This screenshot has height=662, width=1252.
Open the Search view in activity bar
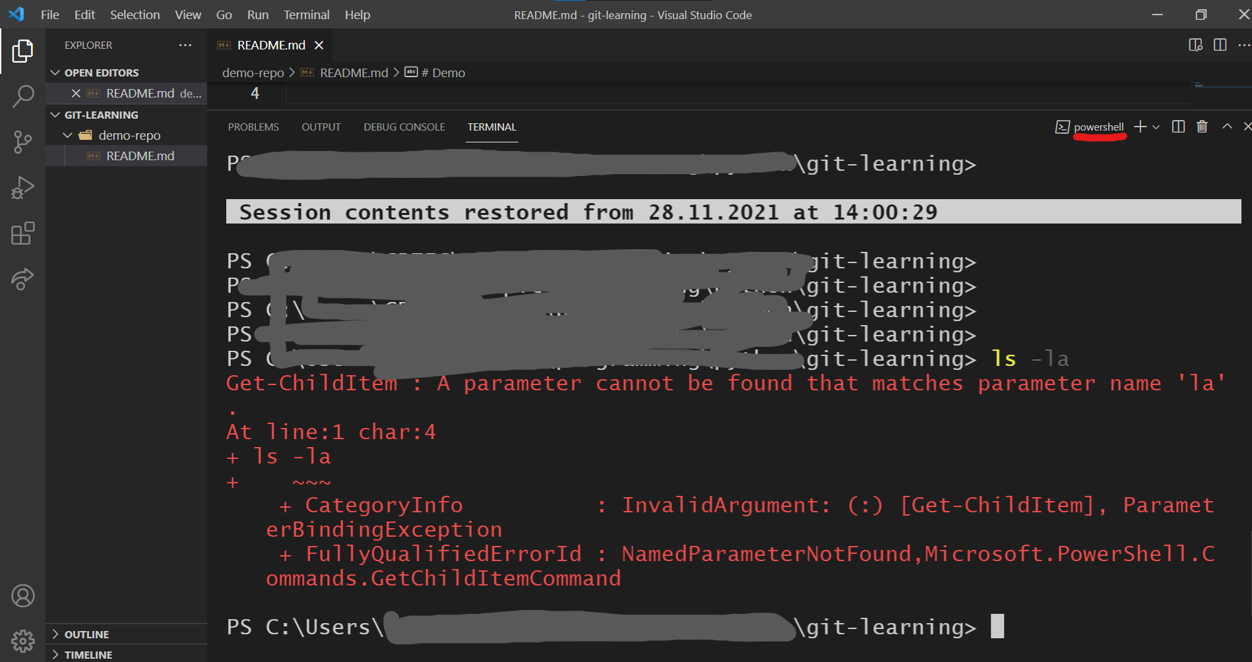click(22, 96)
